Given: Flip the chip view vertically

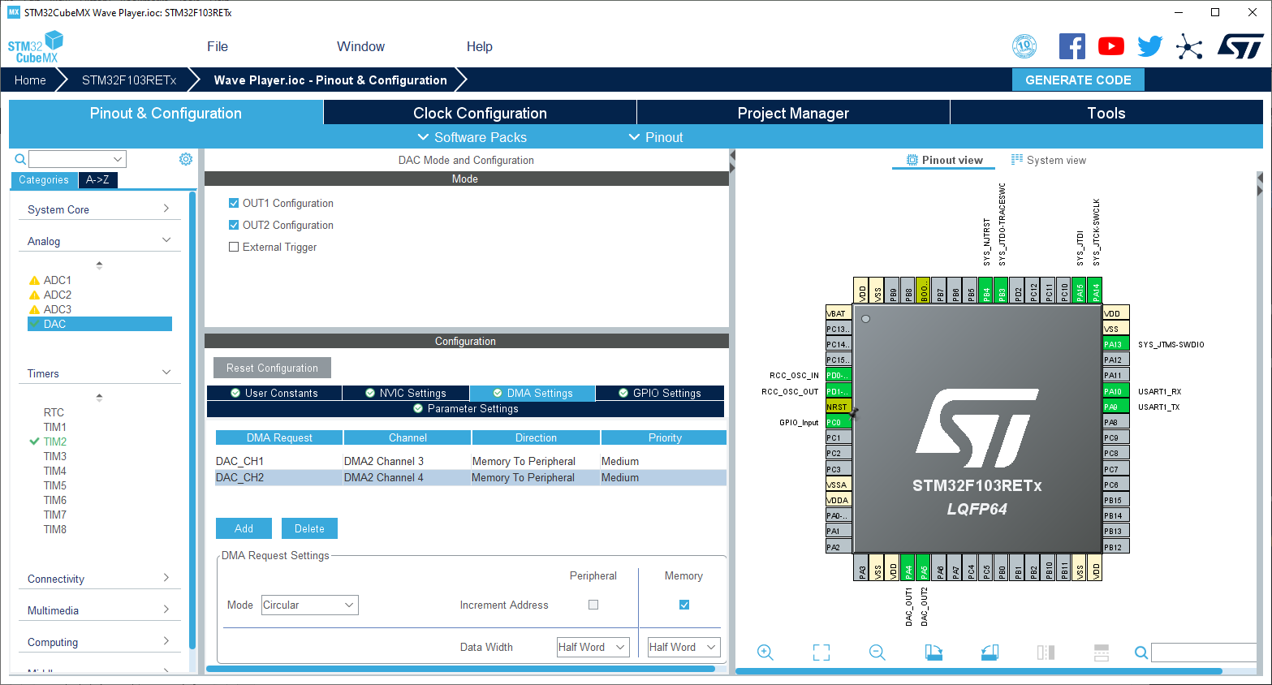Looking at the screenshot, I should [1102, 653].
